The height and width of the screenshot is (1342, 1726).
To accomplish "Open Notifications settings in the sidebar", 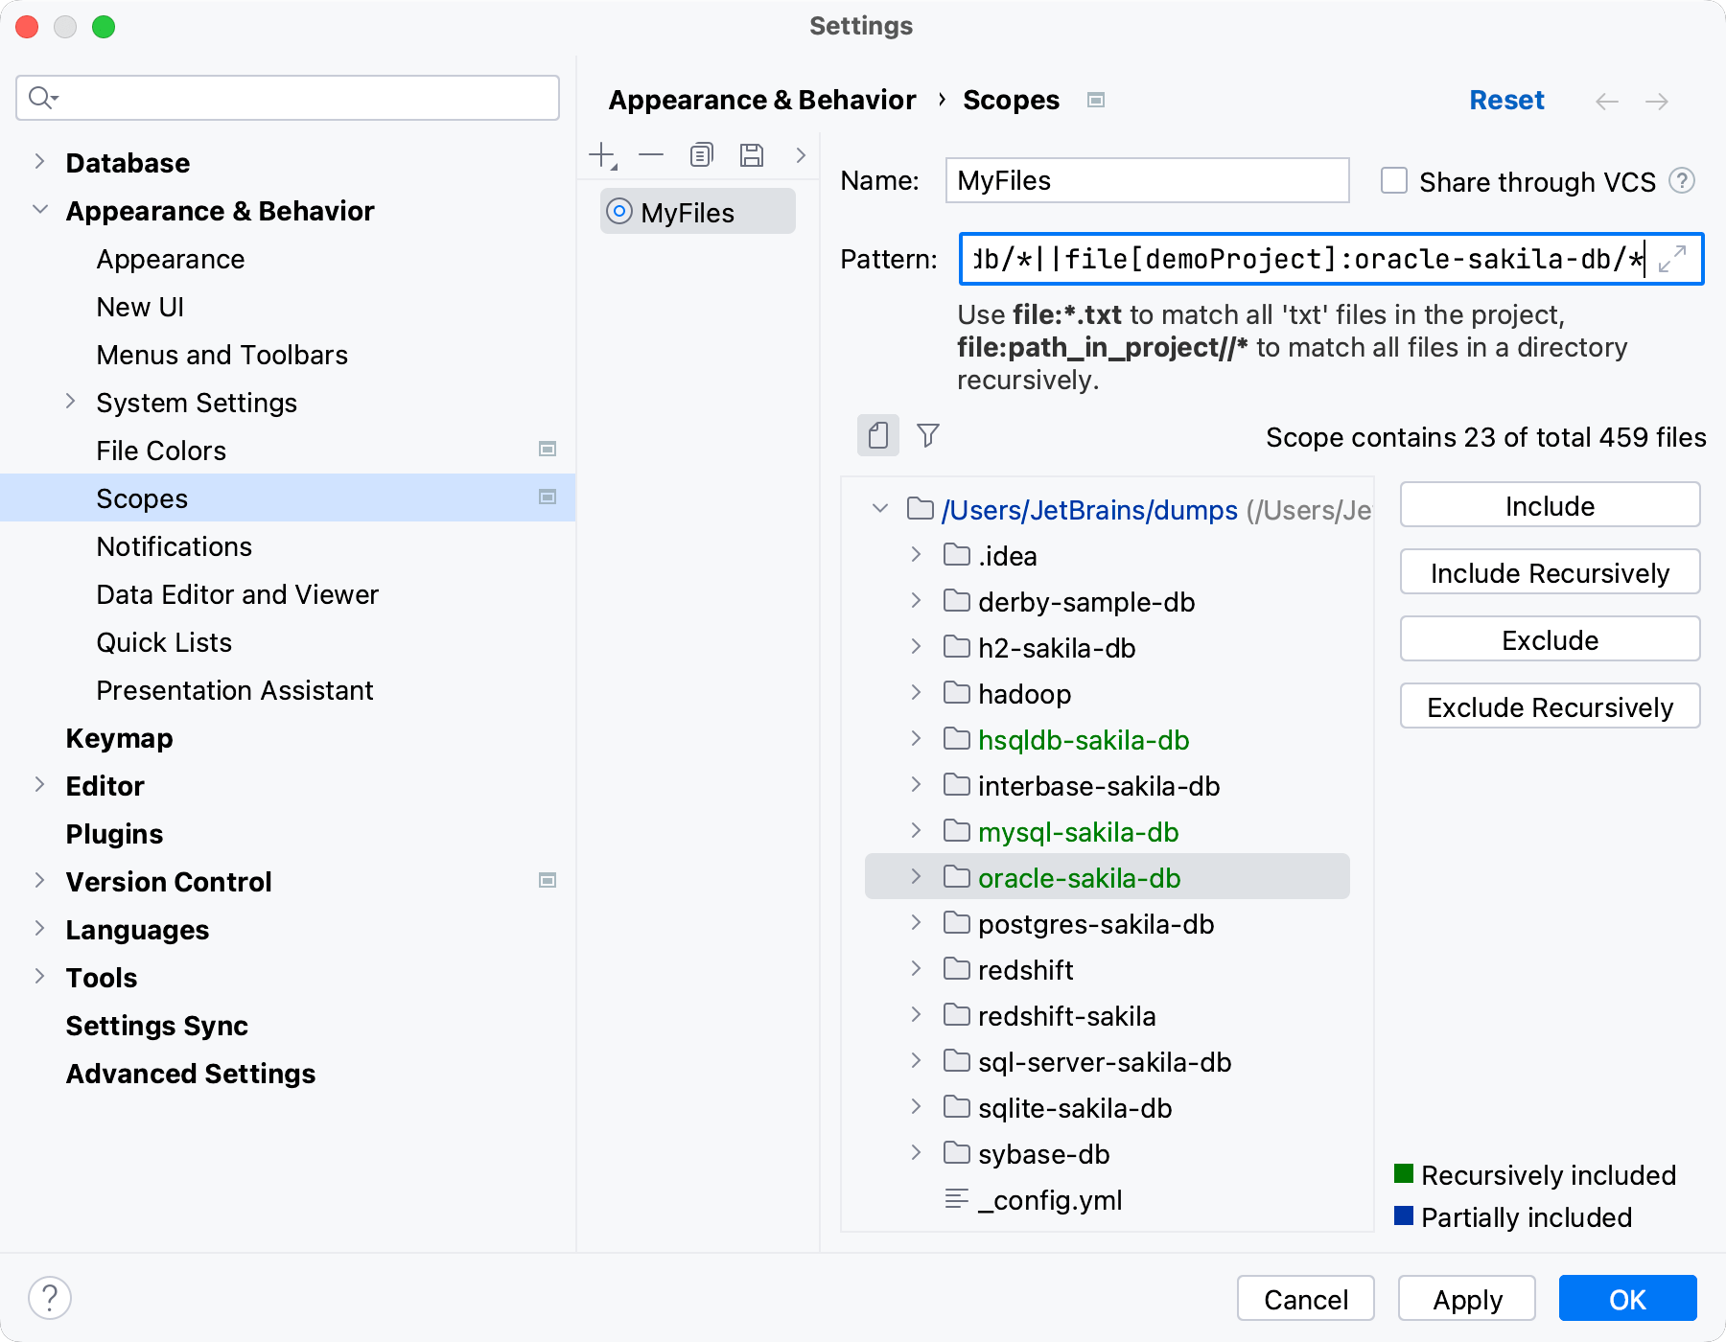I will 174,545.
